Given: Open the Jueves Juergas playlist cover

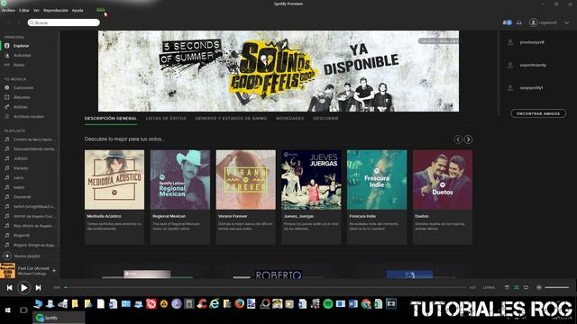Looking at the screenshot, I should (311, 180).
